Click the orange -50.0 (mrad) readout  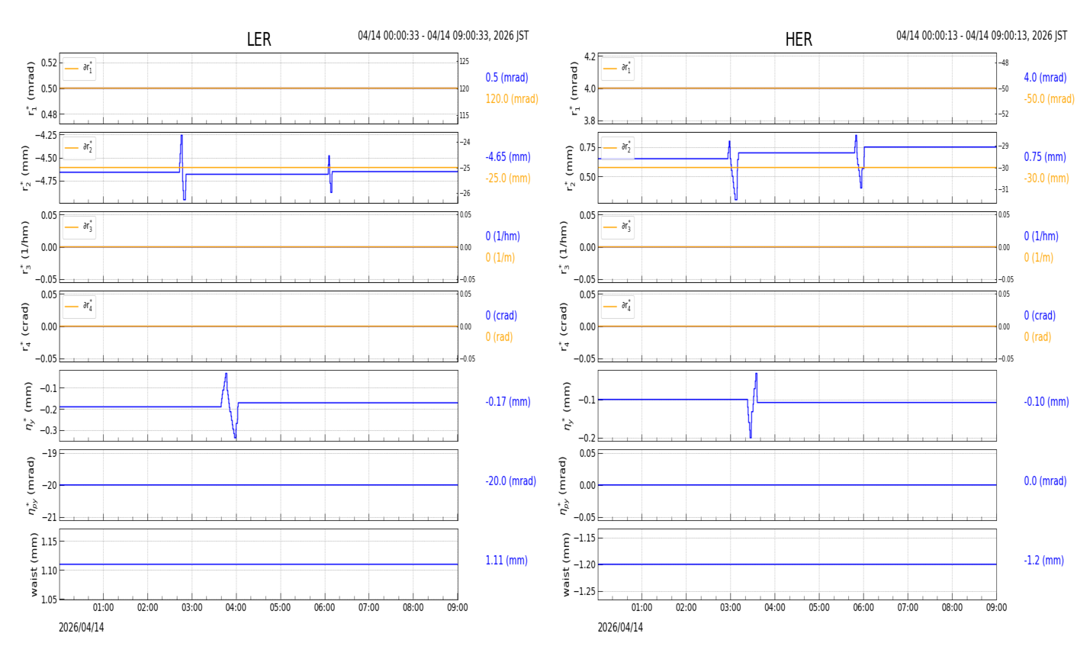click(1049, 98)
